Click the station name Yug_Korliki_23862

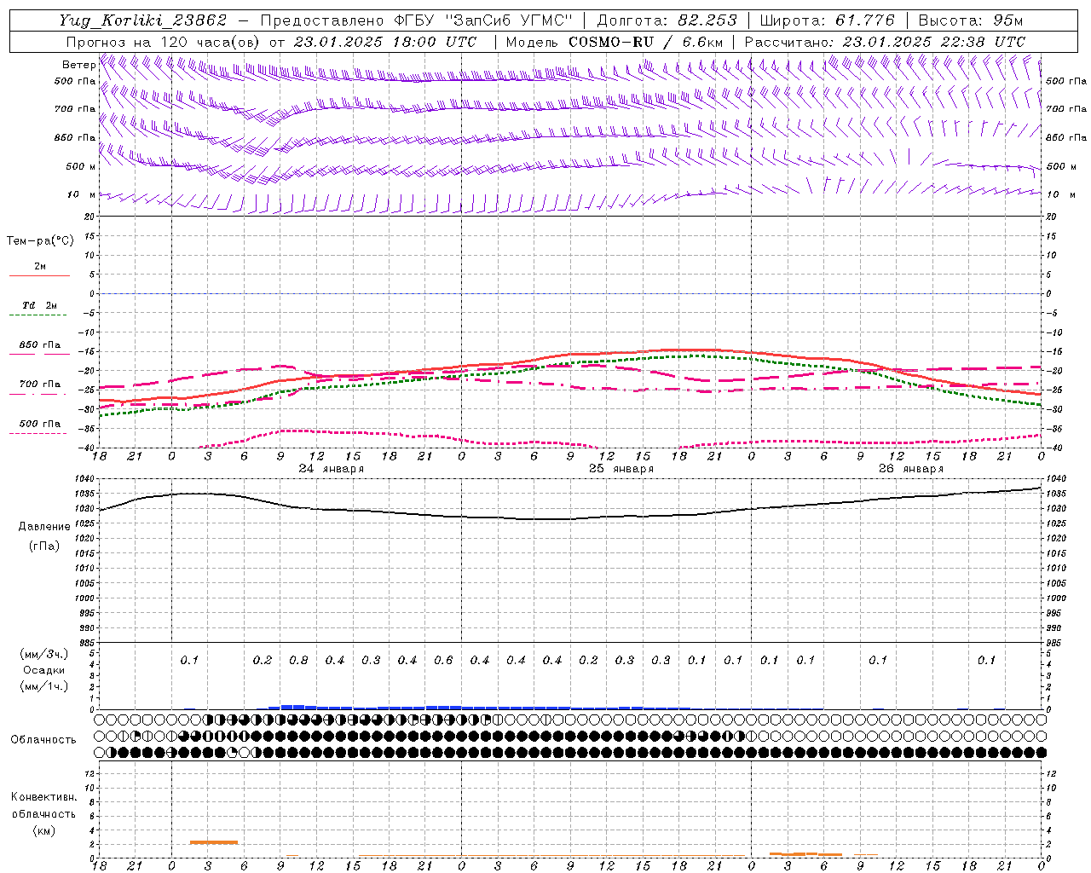click(x=142, y=20)
